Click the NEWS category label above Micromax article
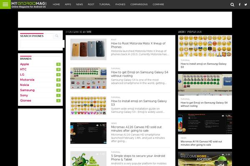 coord(114,123)
